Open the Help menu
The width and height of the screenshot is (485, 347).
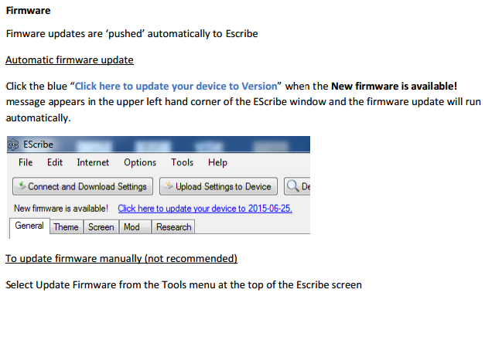click(217, 162)
